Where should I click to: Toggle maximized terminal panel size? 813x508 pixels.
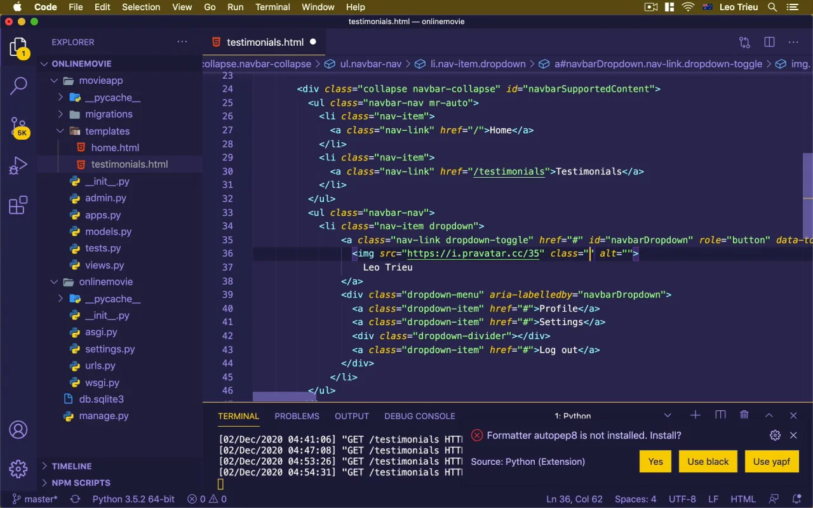[769, 415]
